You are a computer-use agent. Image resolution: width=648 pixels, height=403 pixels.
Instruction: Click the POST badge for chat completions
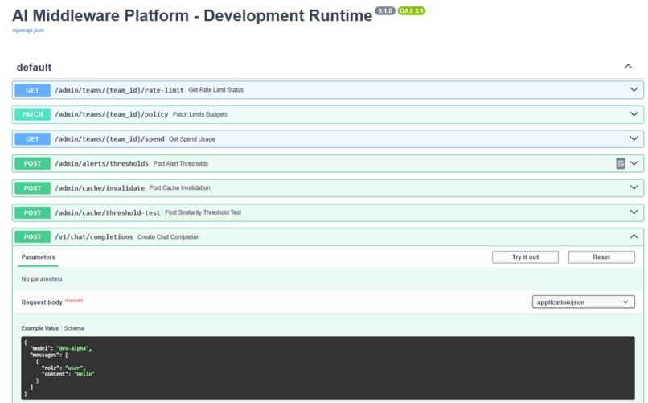tap(33, 236)
